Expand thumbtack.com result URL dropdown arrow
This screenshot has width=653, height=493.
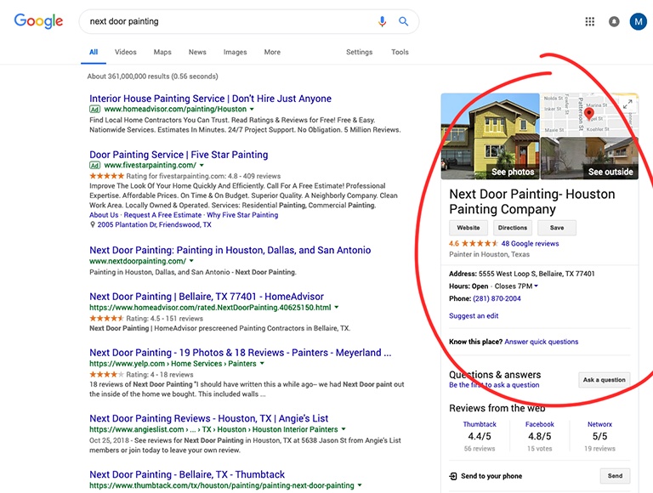pyautogui.click(x=360, y=485)
